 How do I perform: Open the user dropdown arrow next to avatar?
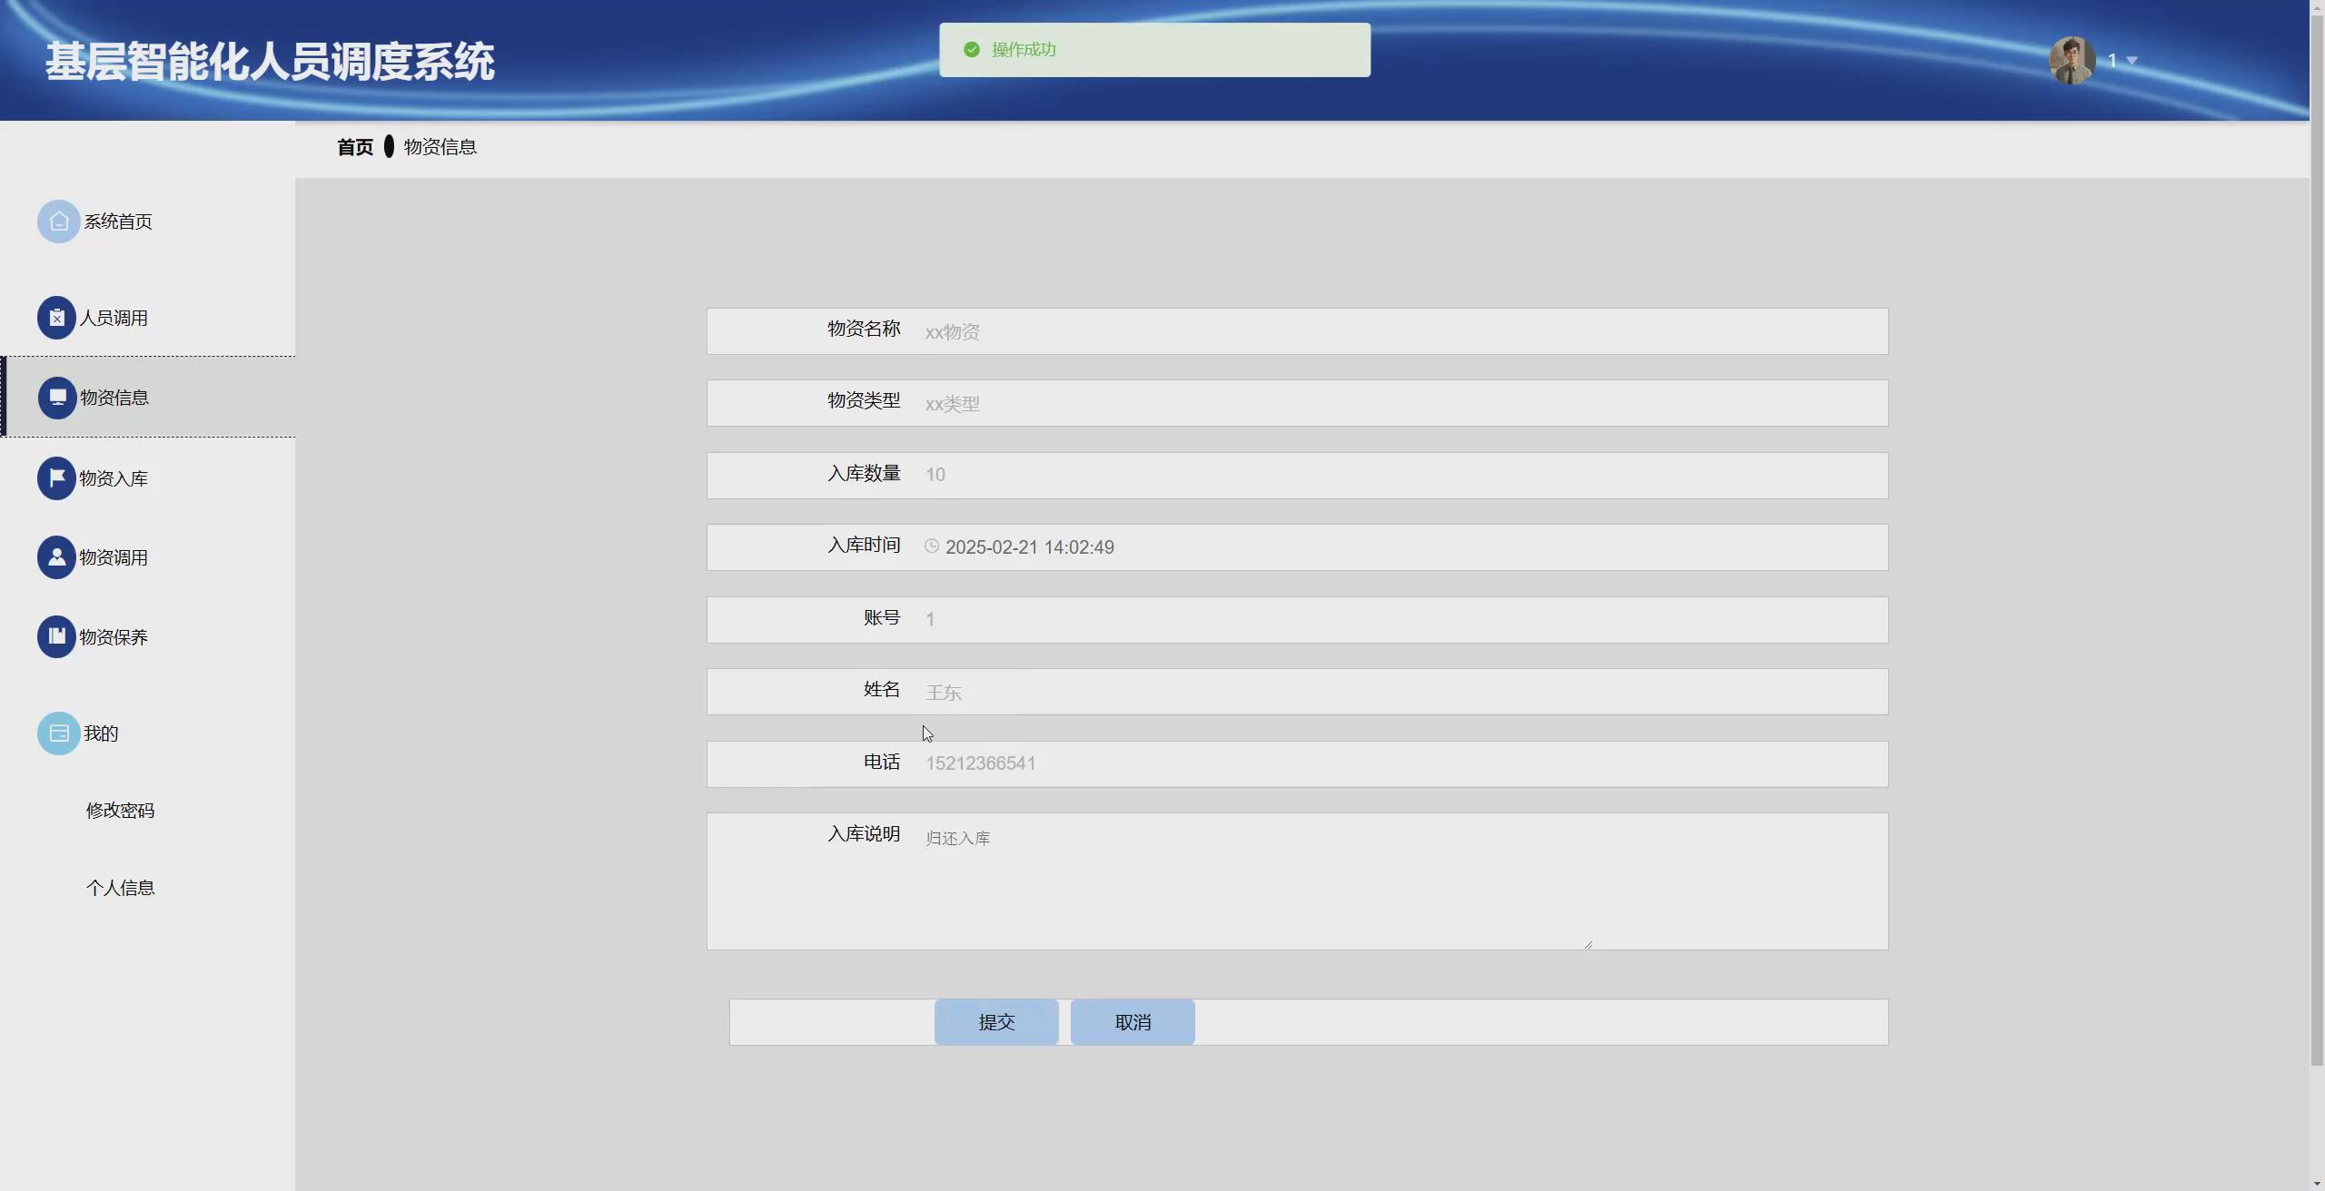tap(2132, 61)
